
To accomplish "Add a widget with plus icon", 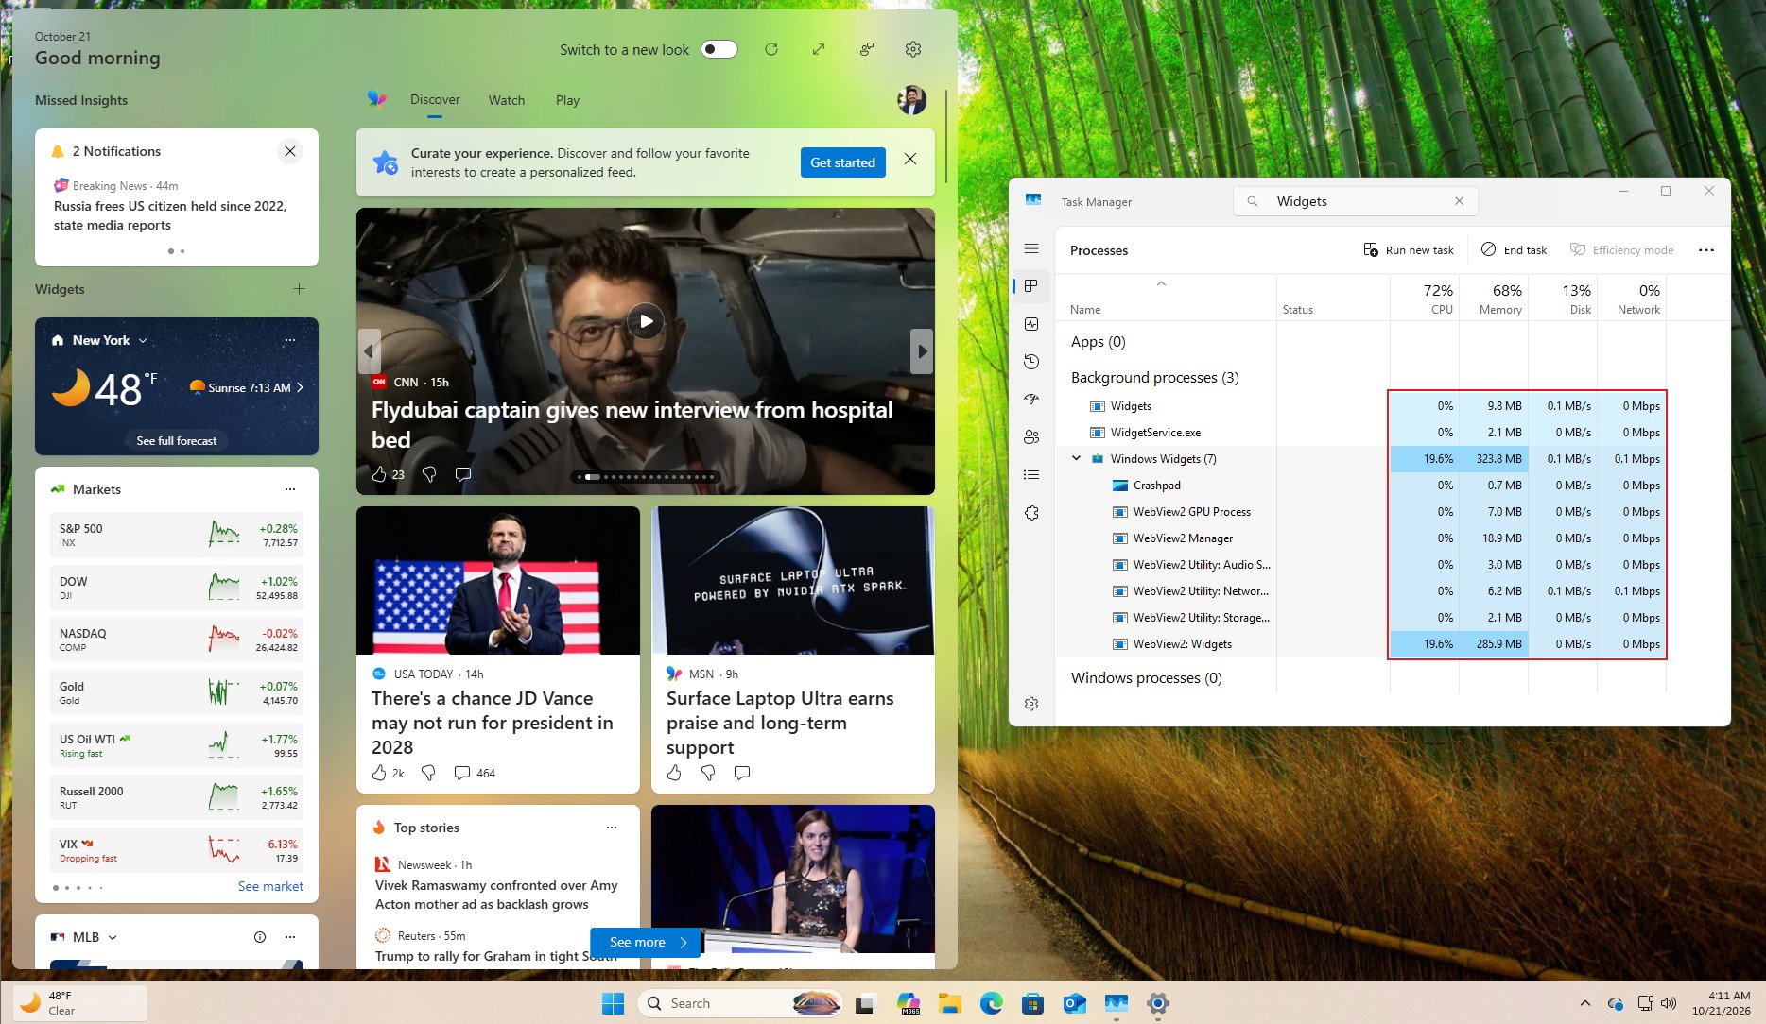I will (x=299, y=289).
